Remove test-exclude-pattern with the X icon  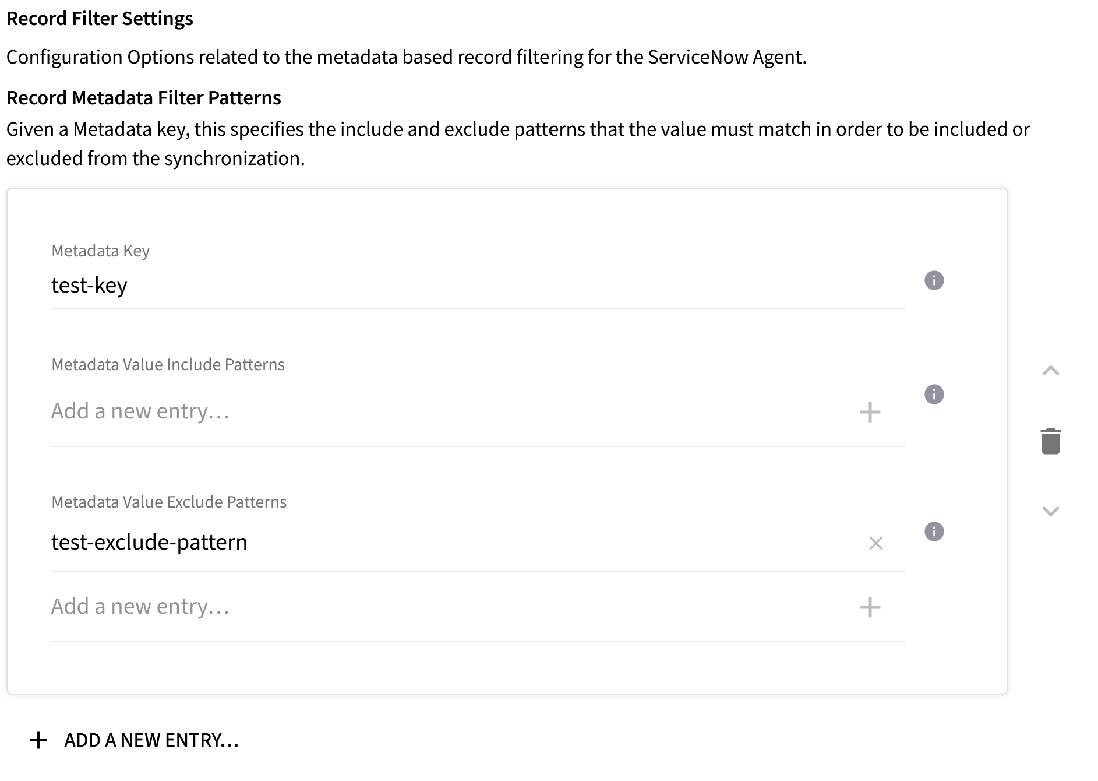[x=876, y=544]
